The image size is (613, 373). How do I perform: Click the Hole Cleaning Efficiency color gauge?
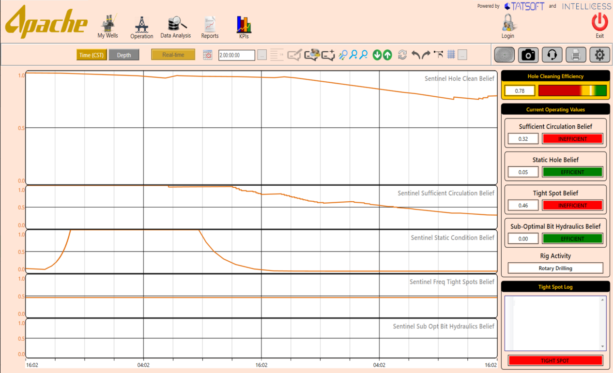[x=572, y=90]
